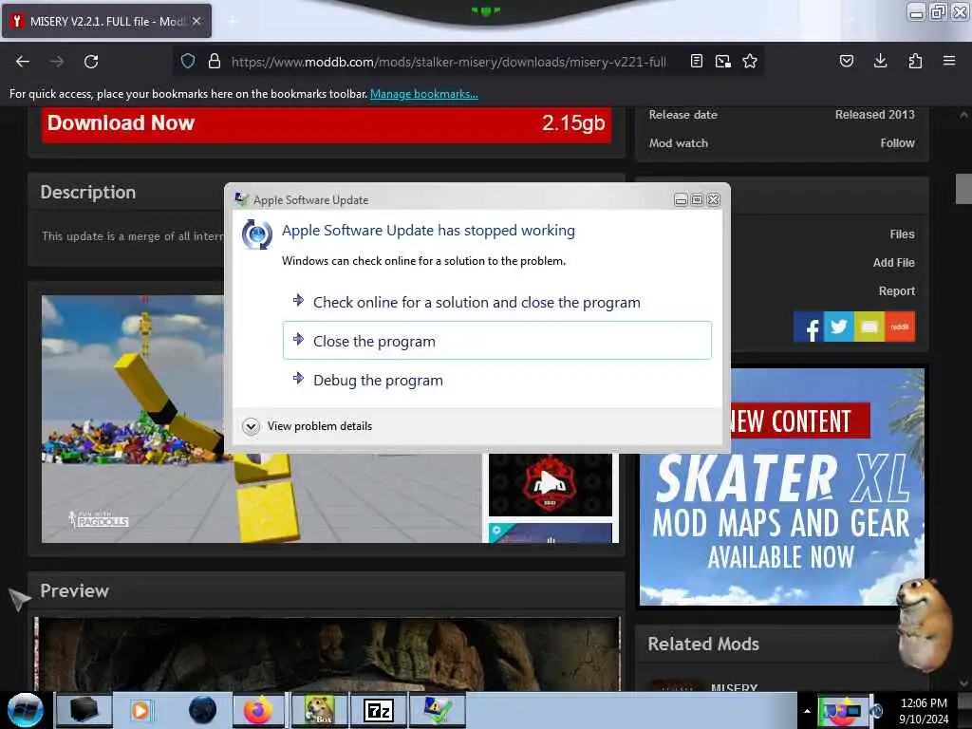The image size is (972, 729).
Task: Open 7-Zip from the taskbar
Action: 378,710
